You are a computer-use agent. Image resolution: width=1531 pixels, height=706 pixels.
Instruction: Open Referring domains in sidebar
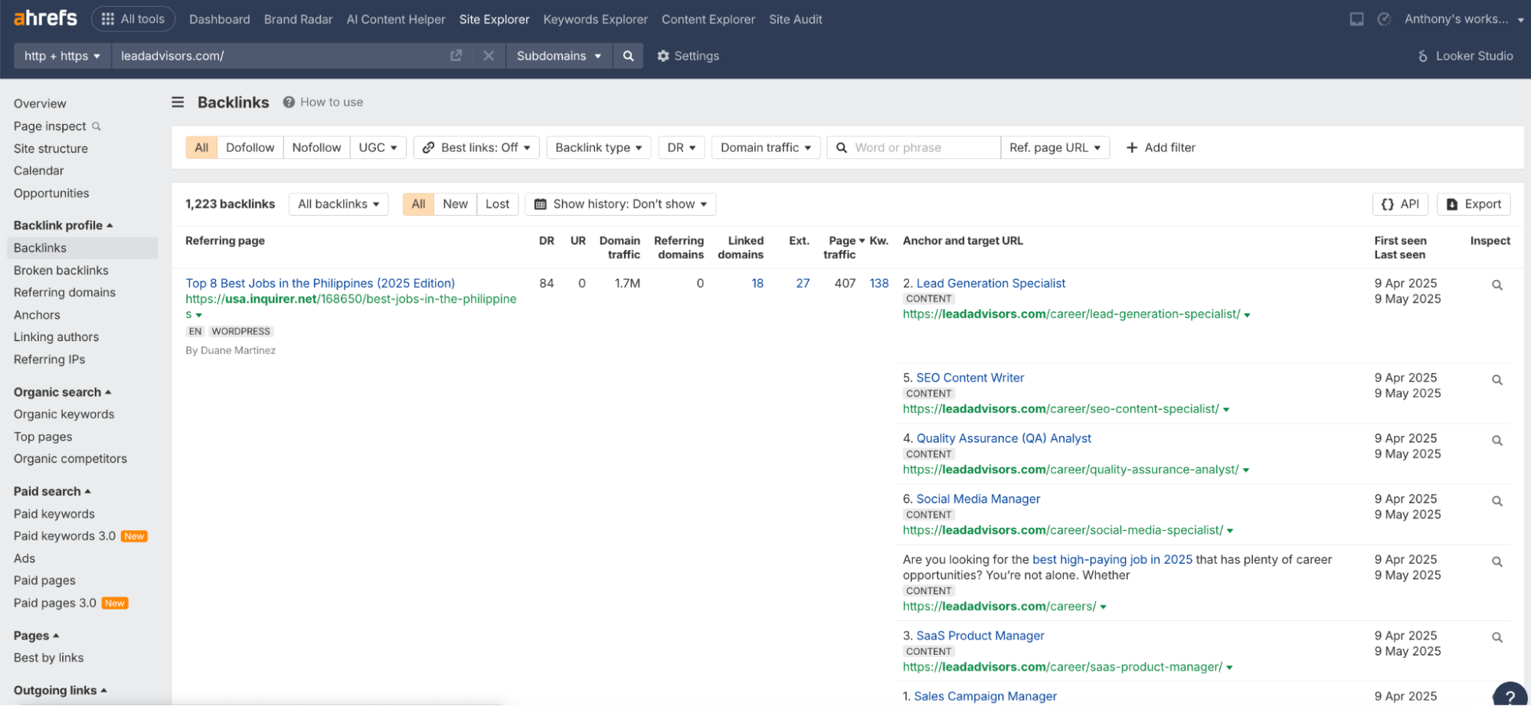click(x=64, y=293)
